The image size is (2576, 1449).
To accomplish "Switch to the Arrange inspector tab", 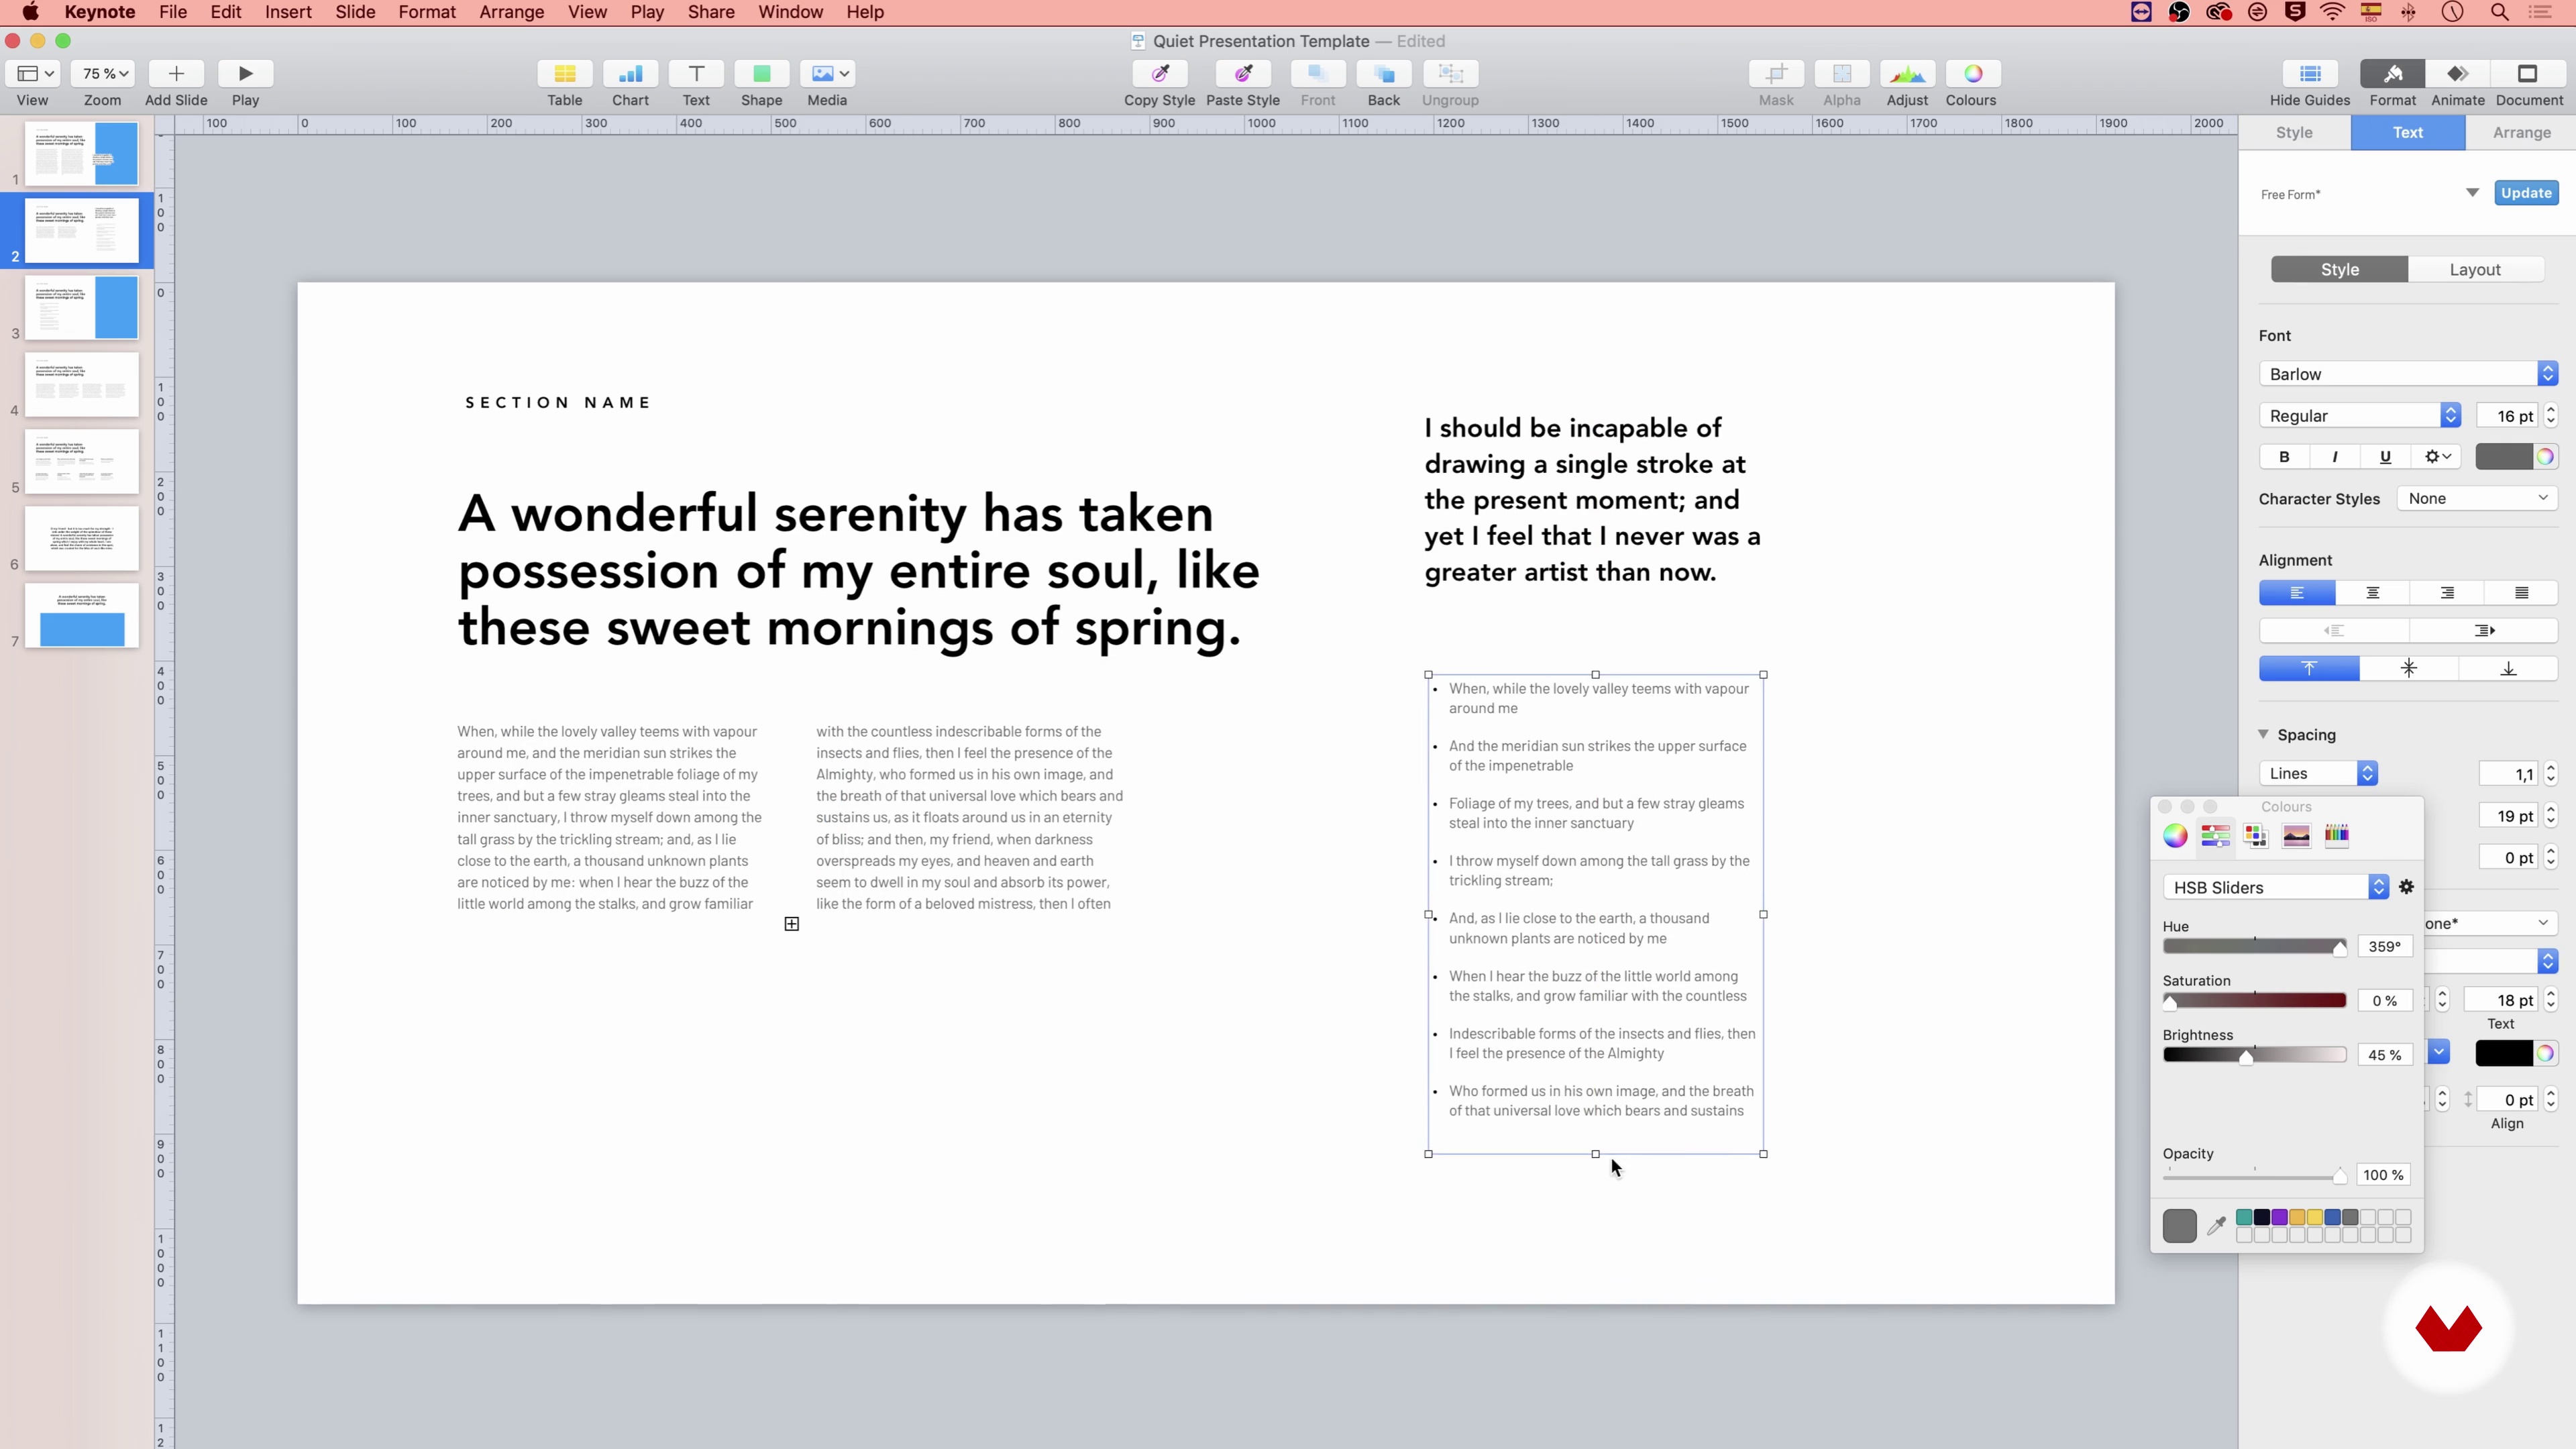I will 2520,133.
